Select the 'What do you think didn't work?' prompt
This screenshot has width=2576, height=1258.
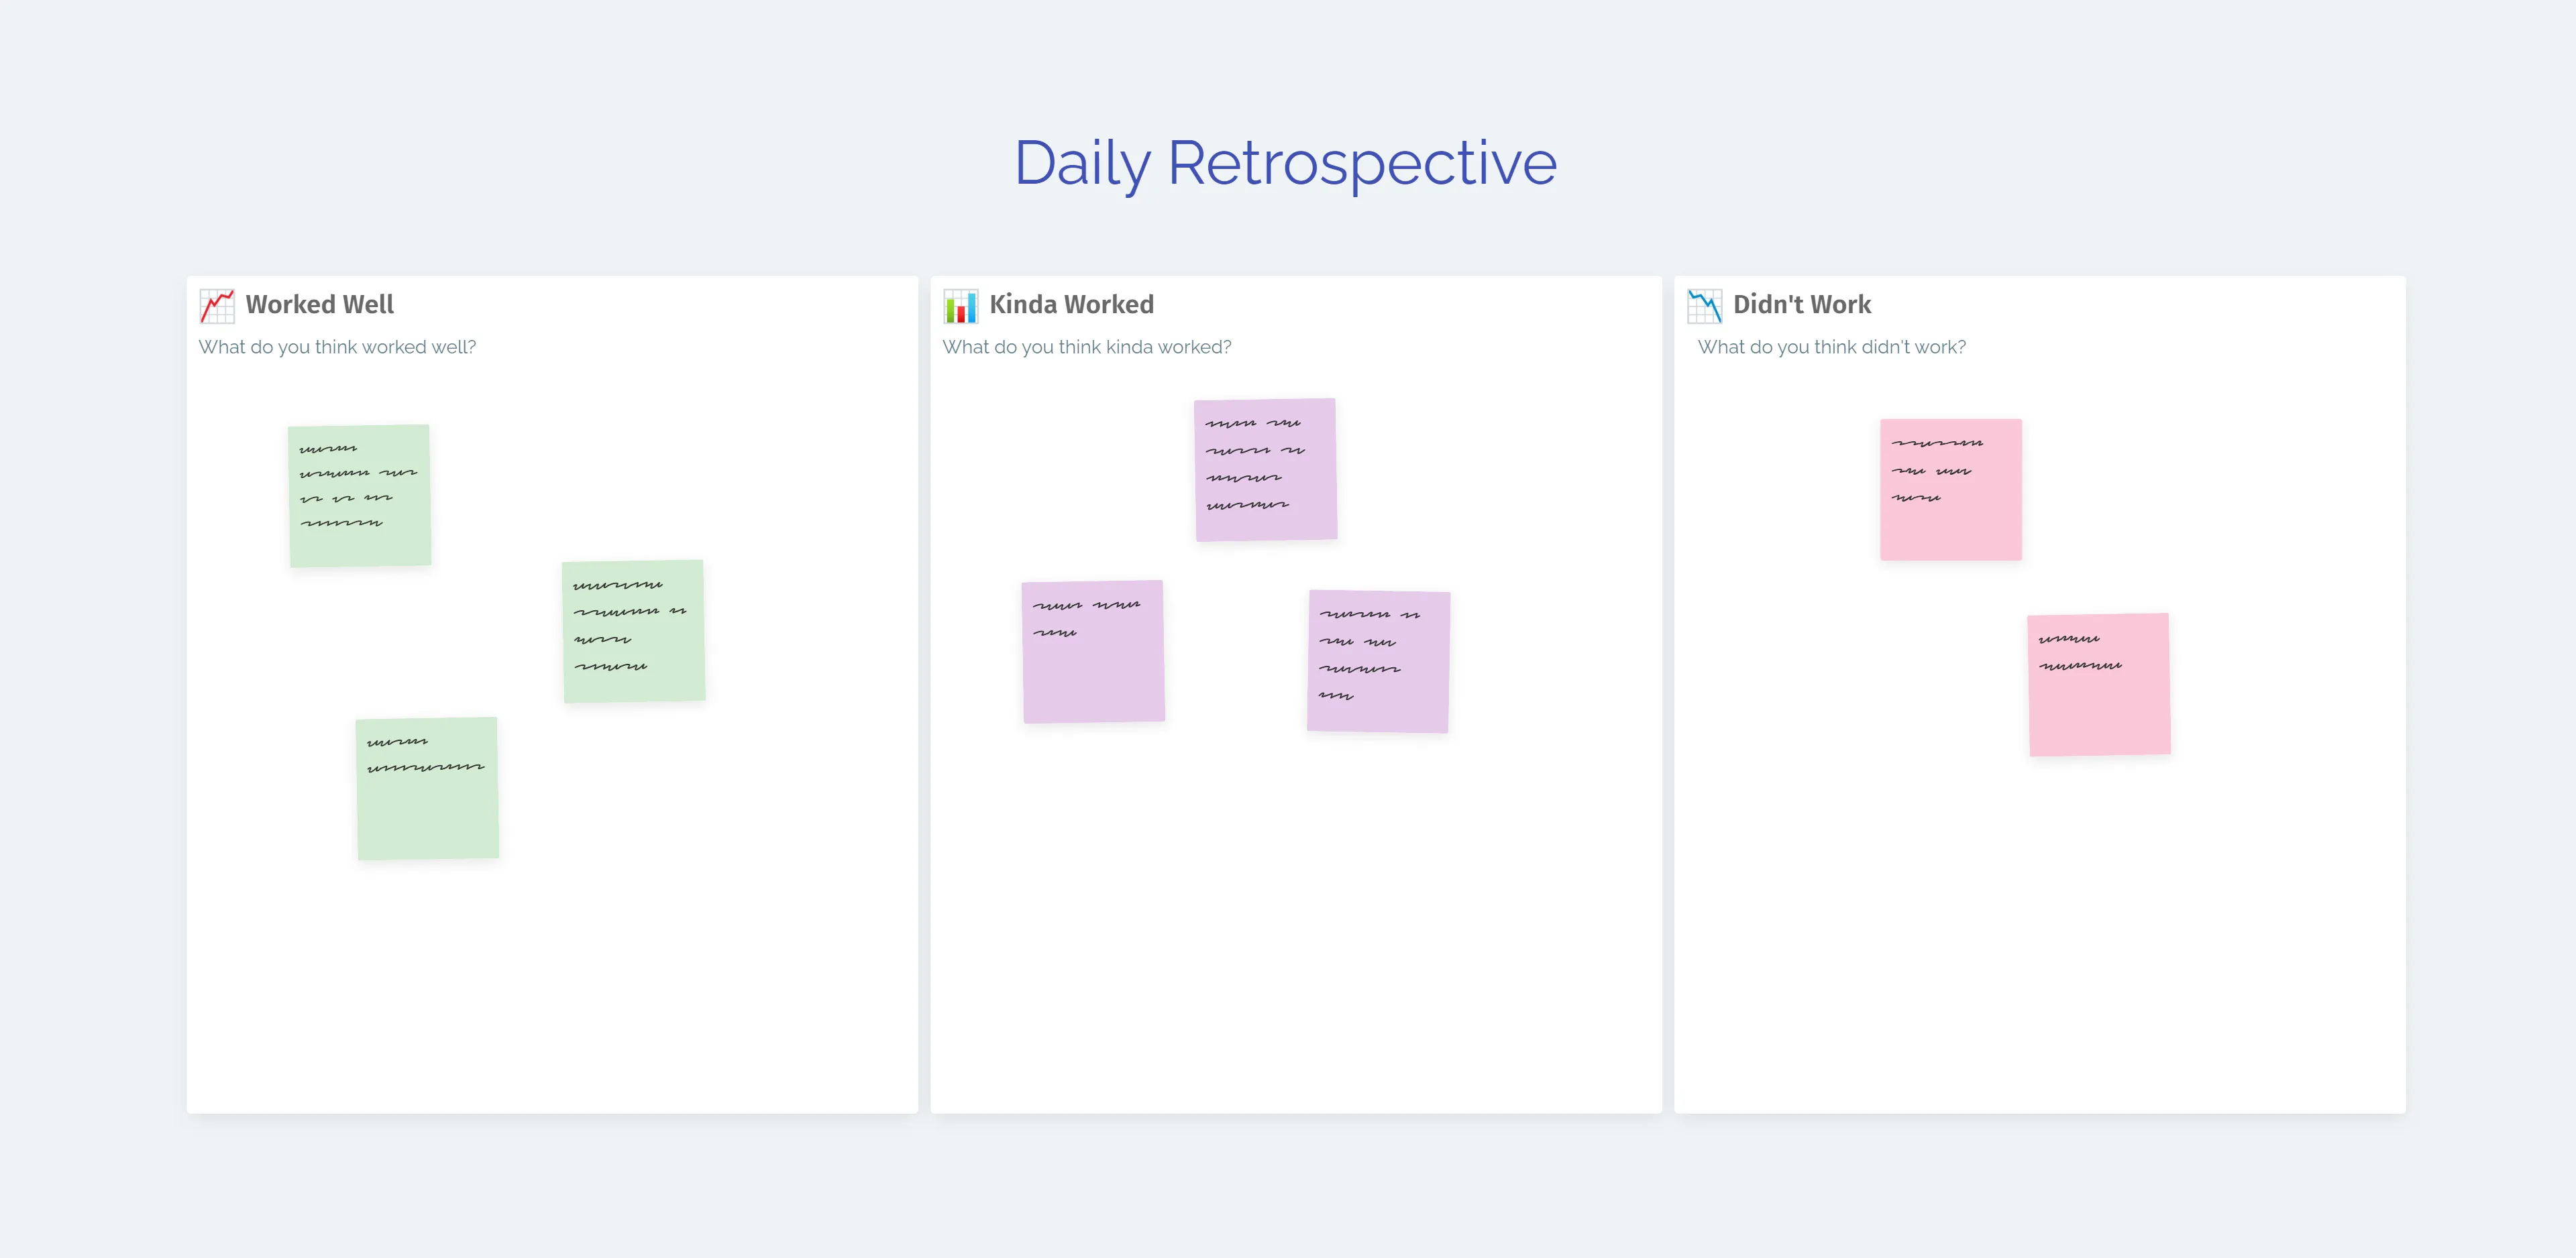pyautogui.click(x=1831, y=347)
